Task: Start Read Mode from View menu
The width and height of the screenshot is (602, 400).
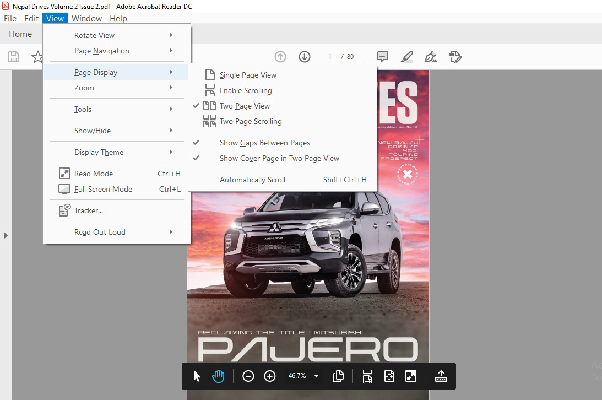Action: click(x=117, y=174)
